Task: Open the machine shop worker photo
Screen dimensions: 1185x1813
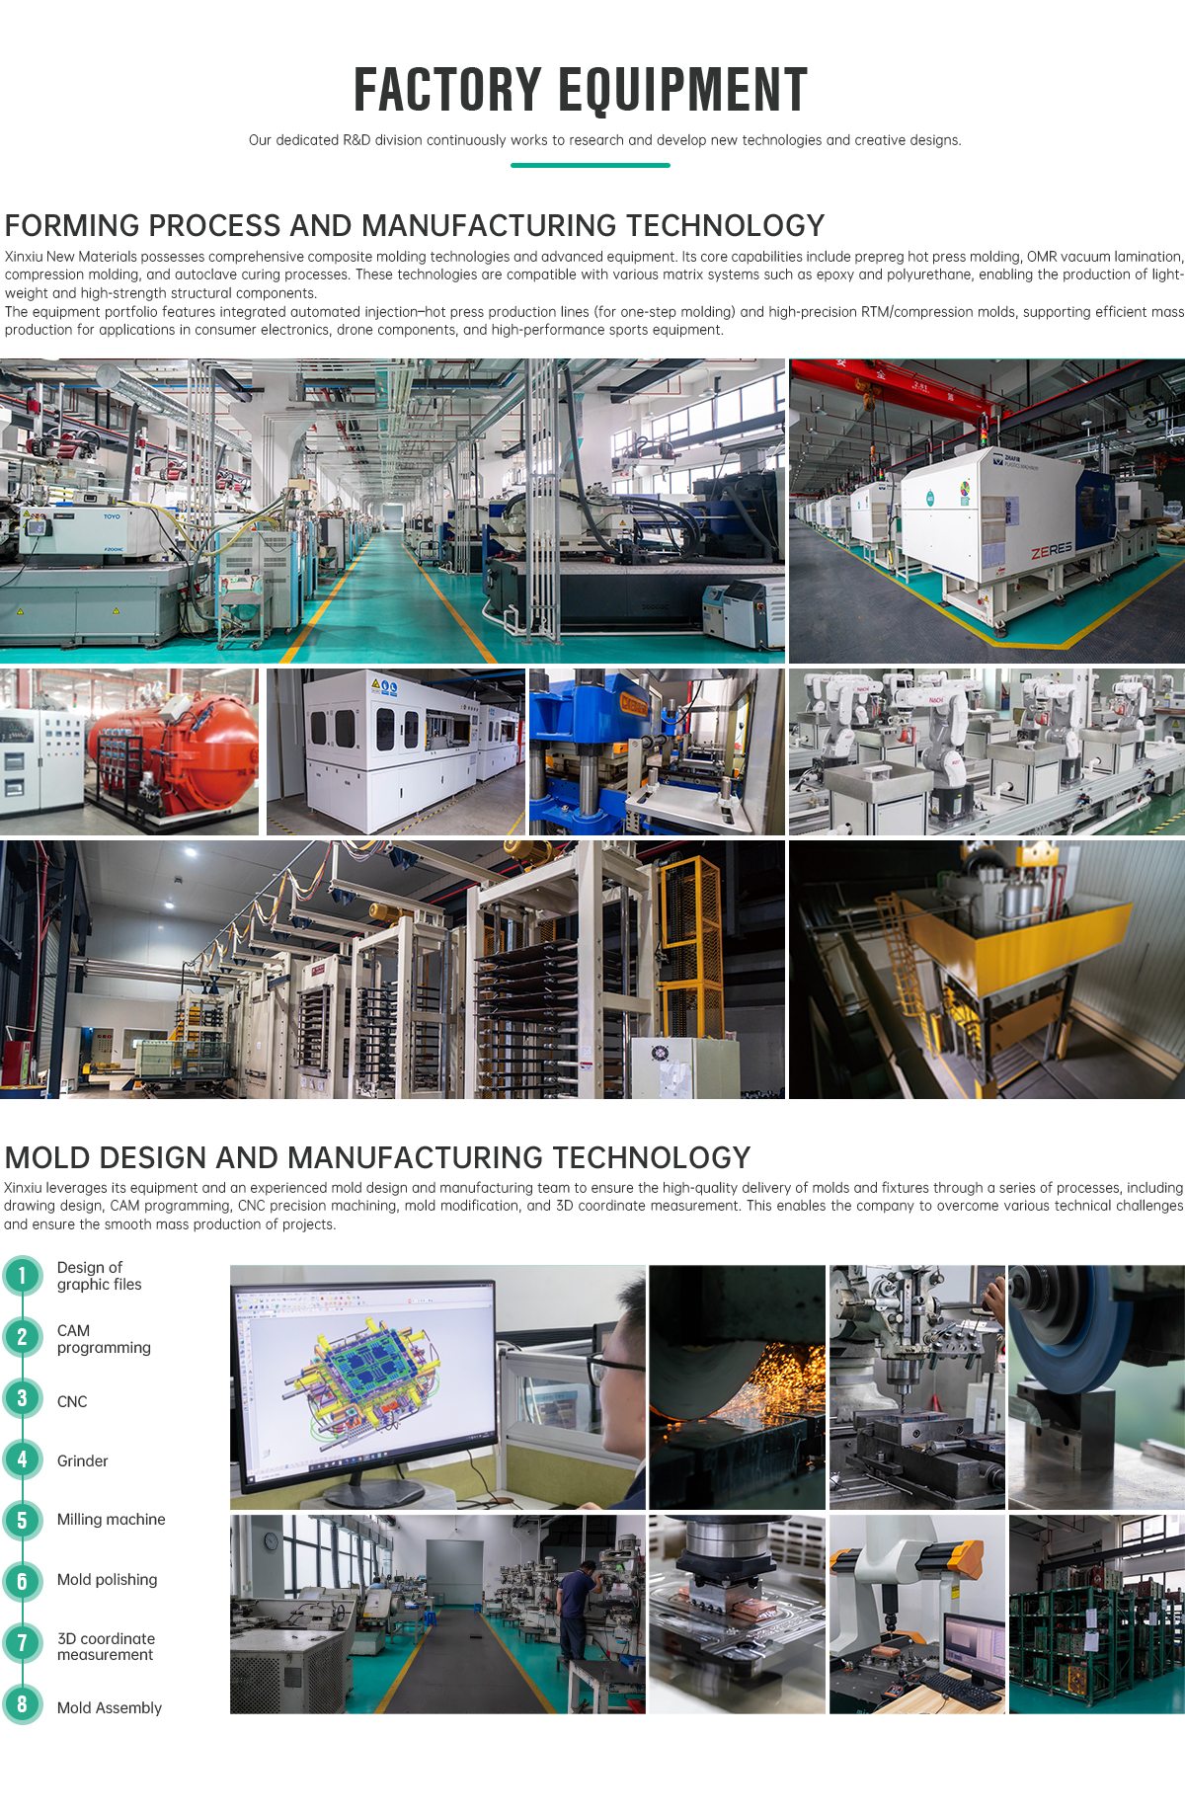Action: click(437, 1615)
